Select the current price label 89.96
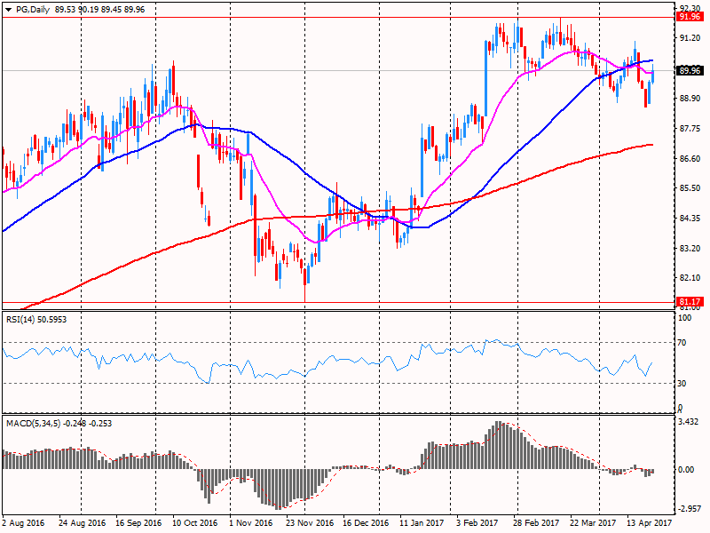The width and height of the screenshot is (710, 533). point(690,70)
